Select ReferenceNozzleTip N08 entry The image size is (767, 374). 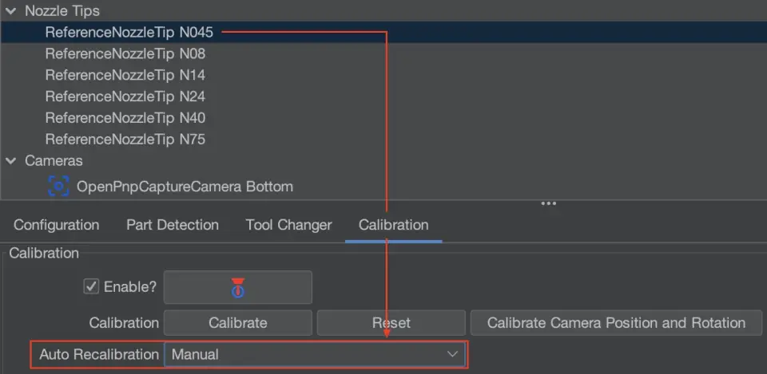[125, 54]
